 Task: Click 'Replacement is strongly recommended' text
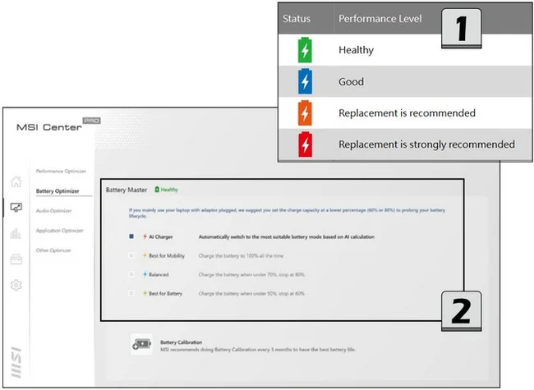426,145
